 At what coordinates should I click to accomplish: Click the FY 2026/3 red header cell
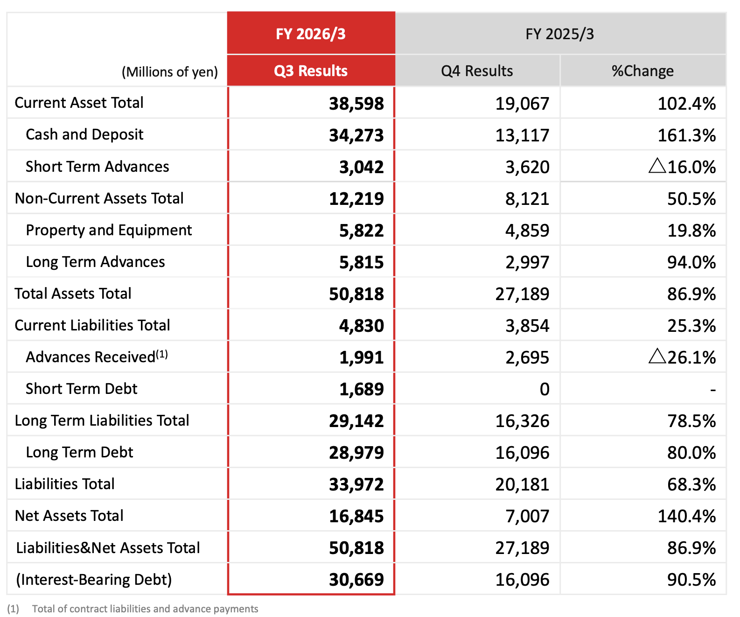click(311, 34)
